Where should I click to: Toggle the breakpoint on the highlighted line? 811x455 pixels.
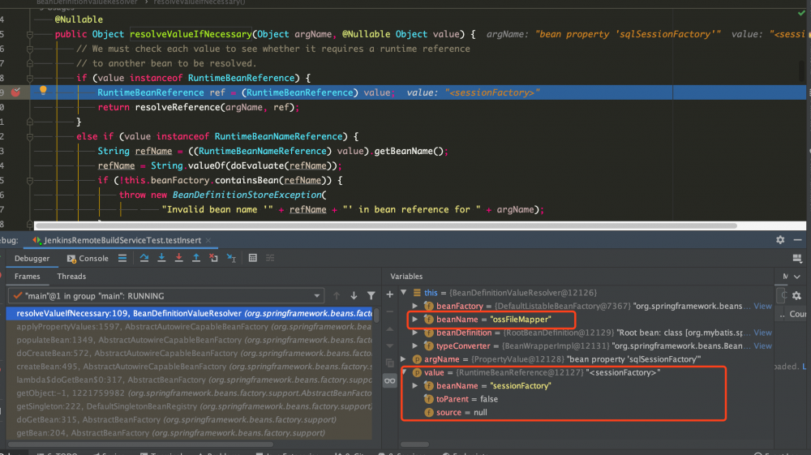pyautogui.click(x=15, y=92)
